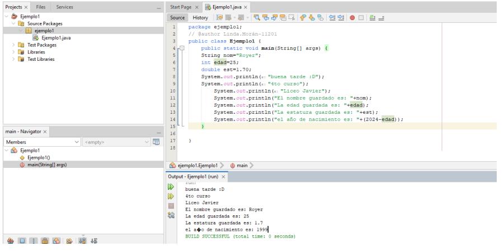Toggle Bookmark on current line
Screen dimensions: 504x251
[320, 18]
